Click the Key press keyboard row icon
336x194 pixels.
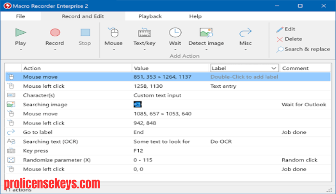click(x=11, y=151)
